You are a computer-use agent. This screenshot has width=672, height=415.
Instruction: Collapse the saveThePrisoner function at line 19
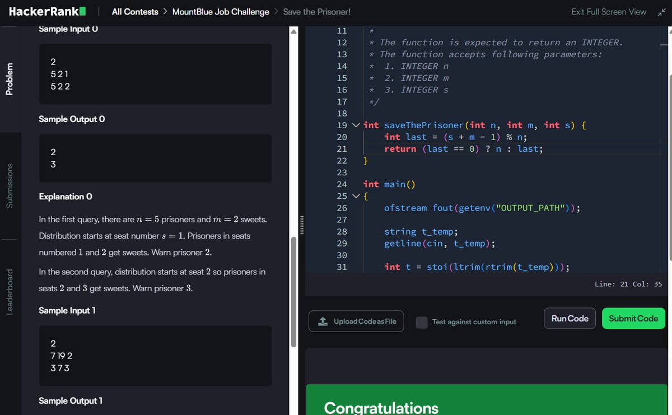(x=356, y=125)
